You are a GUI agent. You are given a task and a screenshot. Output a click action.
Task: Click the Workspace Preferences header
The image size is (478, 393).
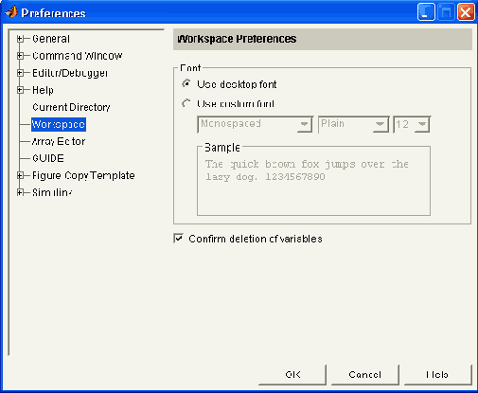[323, 39]
